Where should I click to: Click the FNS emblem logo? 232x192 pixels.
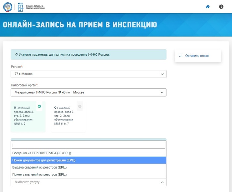pyautogui.click(x=8, y=7)
